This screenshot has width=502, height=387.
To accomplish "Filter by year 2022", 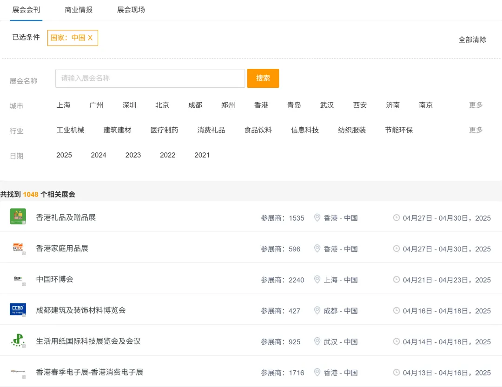I will [168, 155].
